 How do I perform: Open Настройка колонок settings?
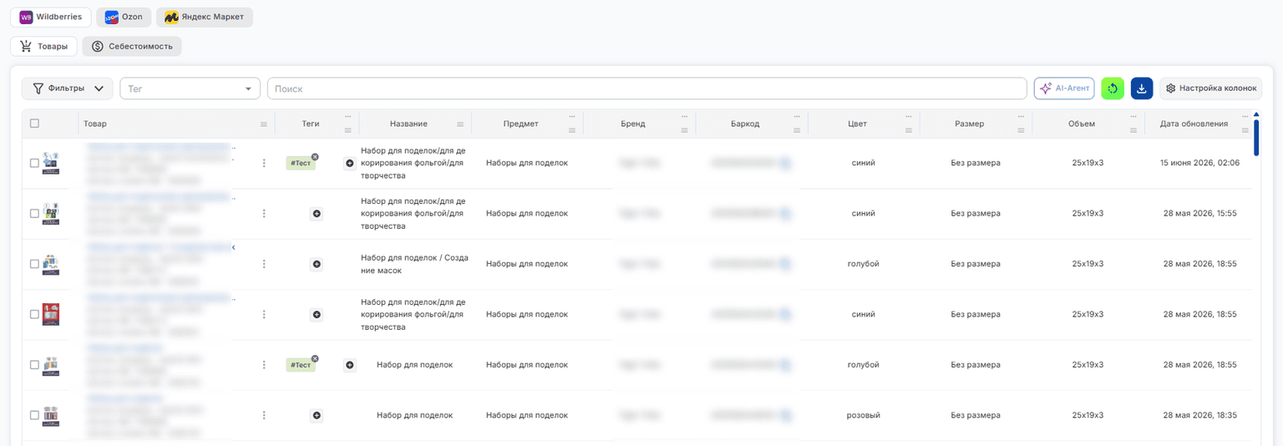pyautogui.click(x=1210, y=89)
